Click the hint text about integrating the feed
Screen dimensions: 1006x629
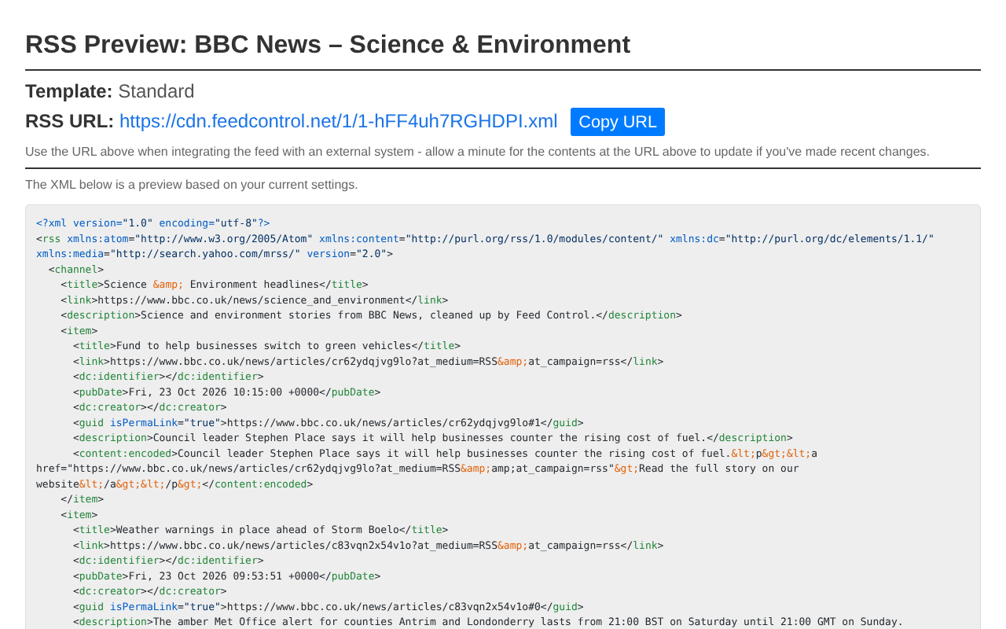[x=477, y=152]
